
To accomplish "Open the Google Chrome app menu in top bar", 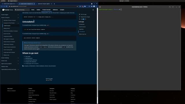I will pos(13,1).
